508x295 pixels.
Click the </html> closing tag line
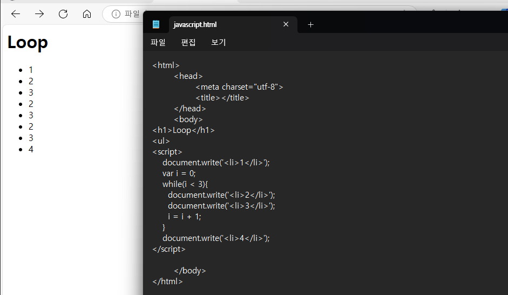click(167, 281)
